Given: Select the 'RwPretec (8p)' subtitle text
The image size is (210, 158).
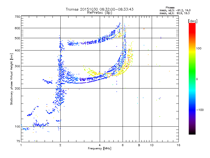Looking at the screenshot, I should tap(99, 13).
